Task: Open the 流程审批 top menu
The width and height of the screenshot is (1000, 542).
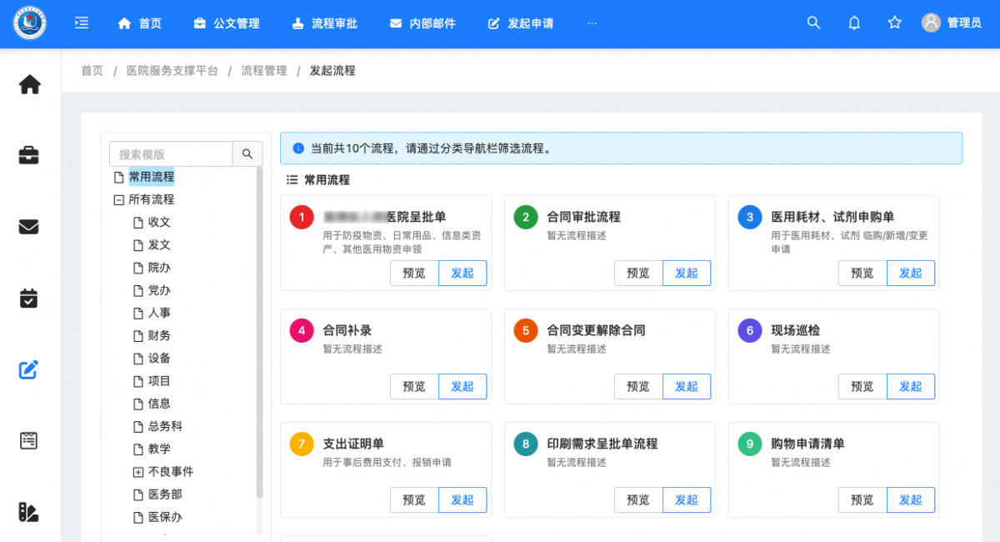Action: 325,23
